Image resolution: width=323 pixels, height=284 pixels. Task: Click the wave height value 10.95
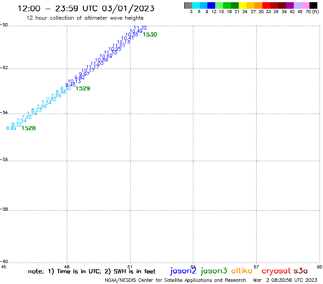point(115,49)
